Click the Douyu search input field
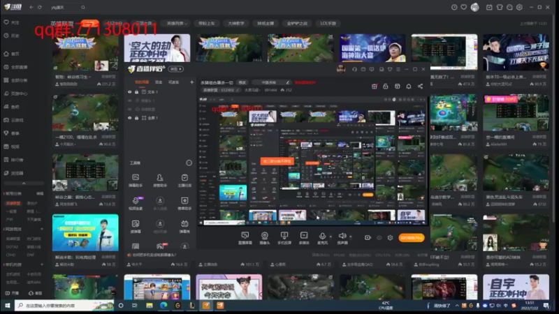The image size is (559, 314). pos(64,7)
